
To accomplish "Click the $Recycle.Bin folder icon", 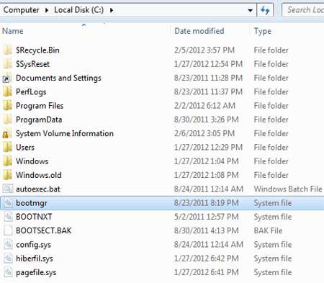I will [7, 50].
